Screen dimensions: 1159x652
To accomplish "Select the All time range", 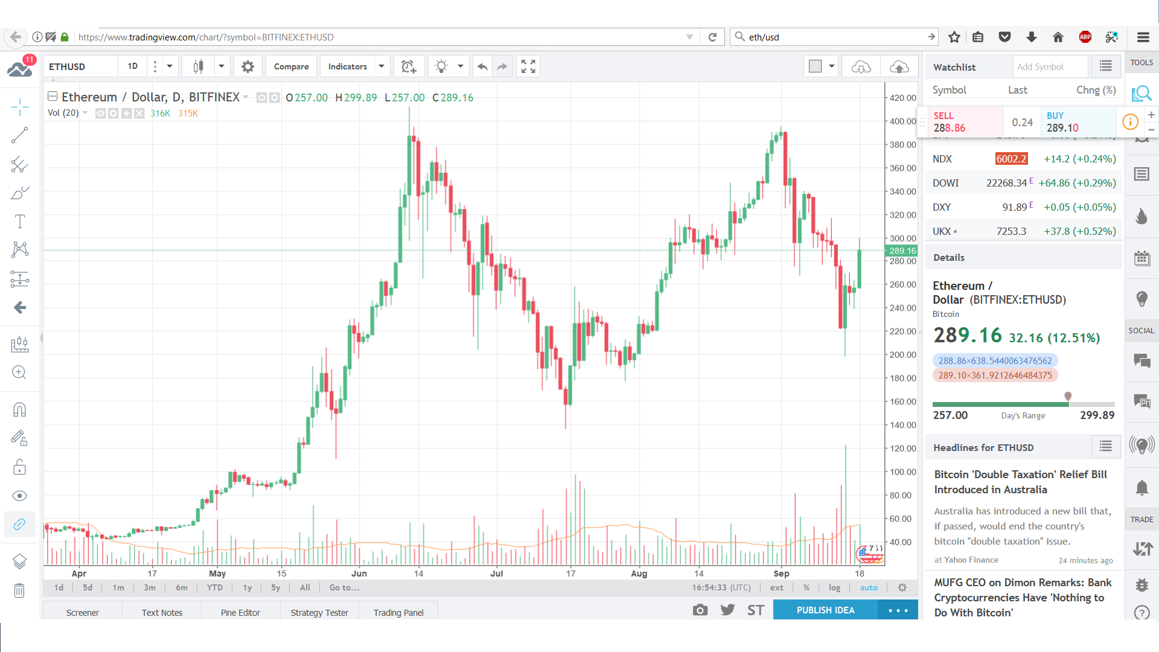I will [x=305, y=587].
